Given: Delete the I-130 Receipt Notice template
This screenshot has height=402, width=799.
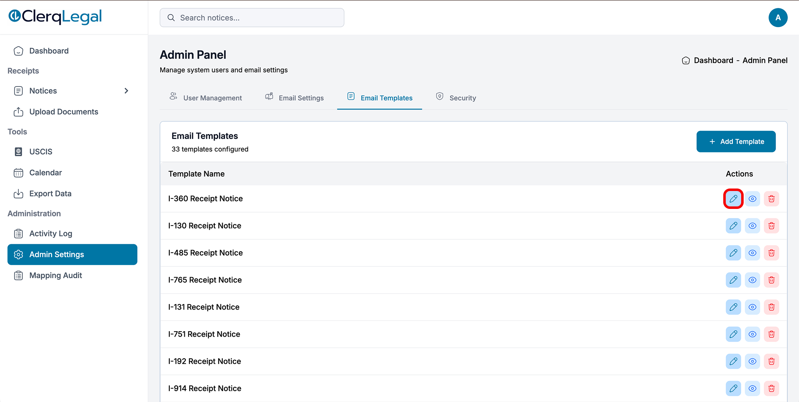Looking at the screenshot, I should pyautogui.click(x=772, y=226).
